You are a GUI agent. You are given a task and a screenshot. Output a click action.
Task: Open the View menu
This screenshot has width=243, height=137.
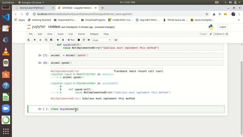50,34
